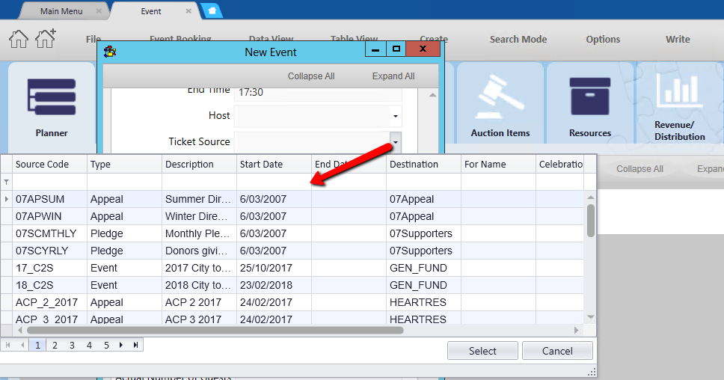Open the Ticket Source dropdown arrow

pyautogui.click(x=395, y=142)
